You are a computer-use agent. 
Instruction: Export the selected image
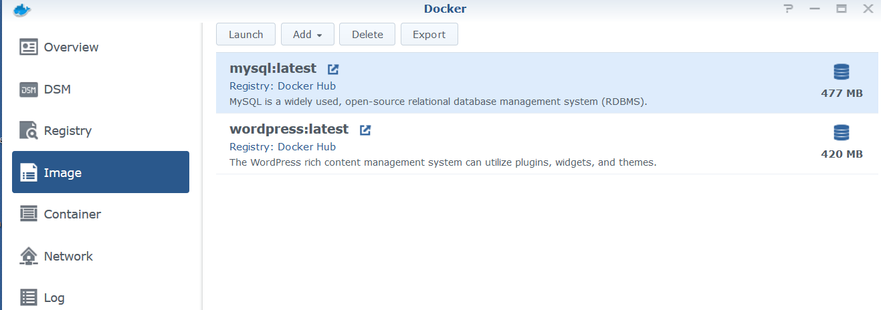(x=429, y=35)
